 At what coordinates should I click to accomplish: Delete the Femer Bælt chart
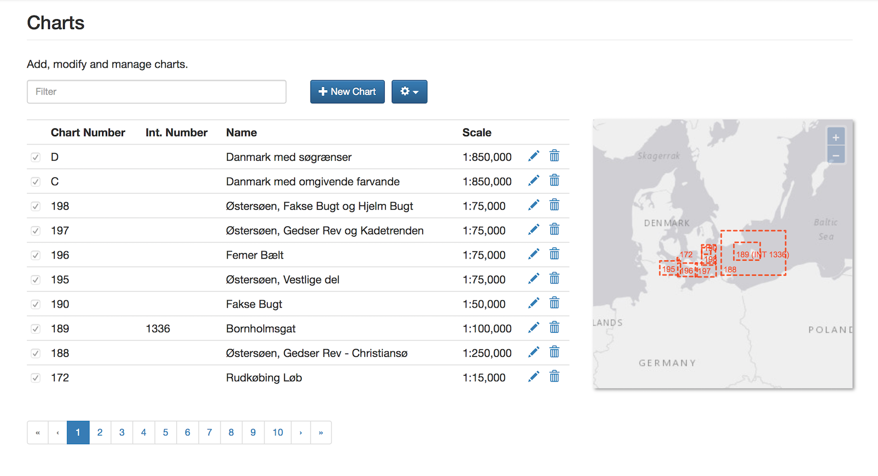click(x=554, y=254)
